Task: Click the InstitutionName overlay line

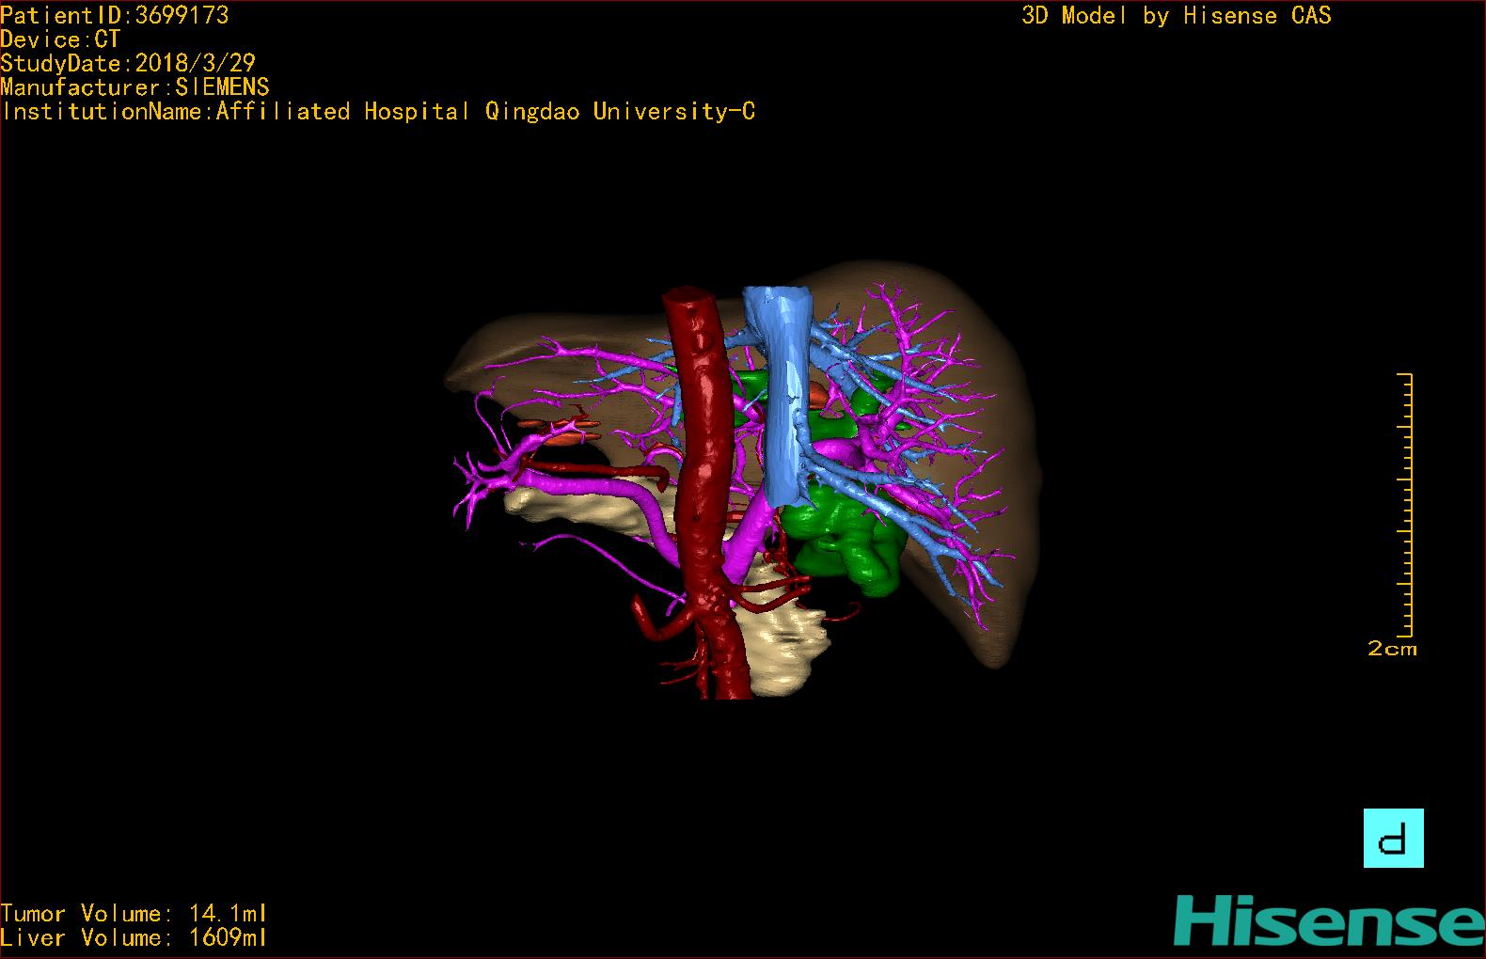Action: tap(378, 112)
